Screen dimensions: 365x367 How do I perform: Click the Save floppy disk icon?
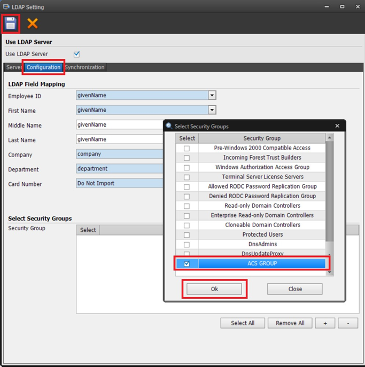(x=11, y=24)
